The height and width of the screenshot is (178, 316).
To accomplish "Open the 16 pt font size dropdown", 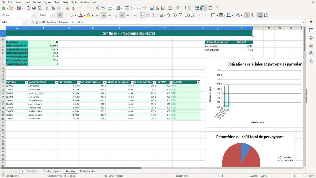I will (x=53, y=15).
